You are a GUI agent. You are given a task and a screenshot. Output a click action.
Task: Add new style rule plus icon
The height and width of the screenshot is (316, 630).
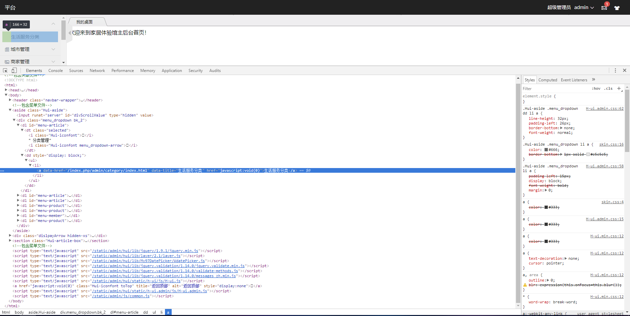click(x=619, y=88)
